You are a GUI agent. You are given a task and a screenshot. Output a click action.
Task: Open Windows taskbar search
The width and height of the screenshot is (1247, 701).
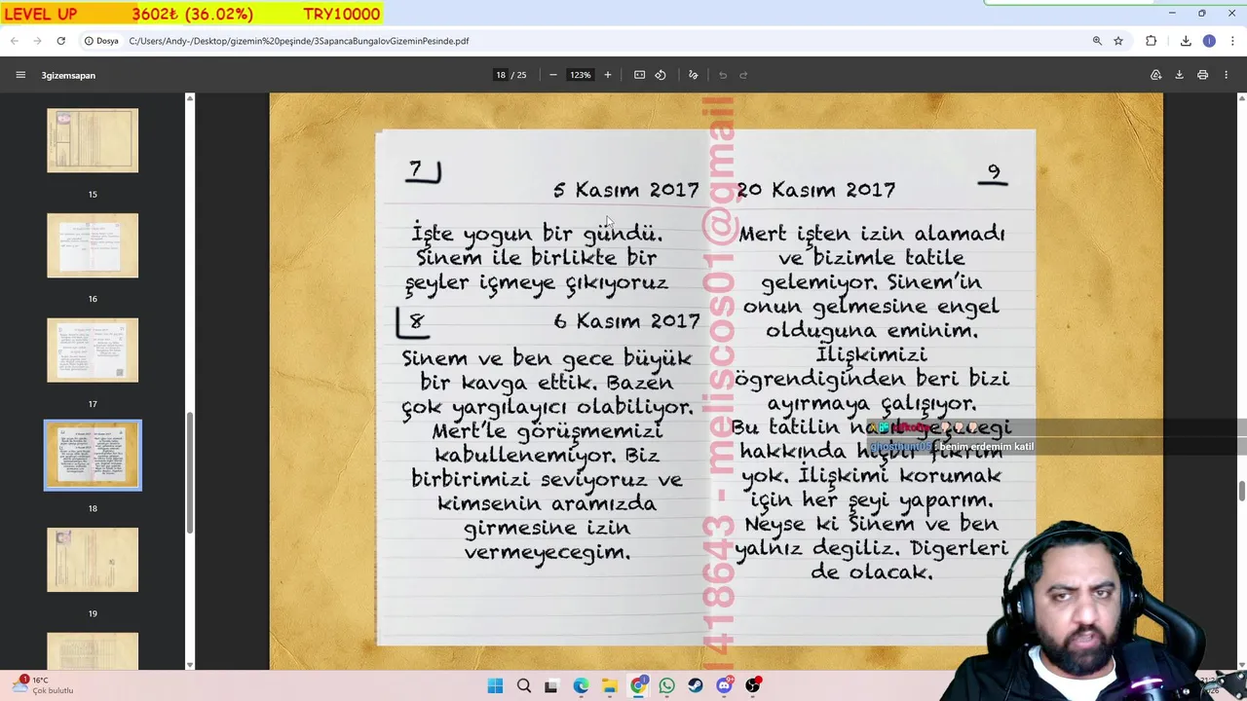coord(524,685)
